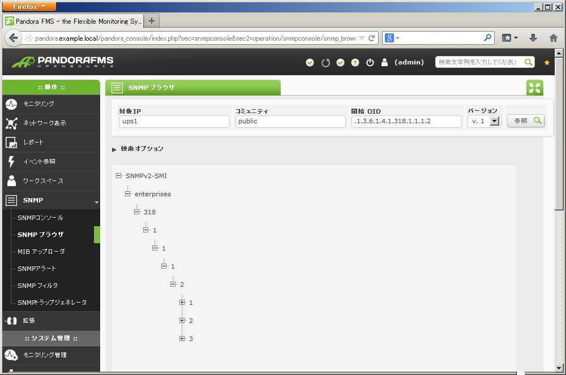Open URL history dropdown arrow
The width and height of the screenshot is (566, 375).
point(362,38)
